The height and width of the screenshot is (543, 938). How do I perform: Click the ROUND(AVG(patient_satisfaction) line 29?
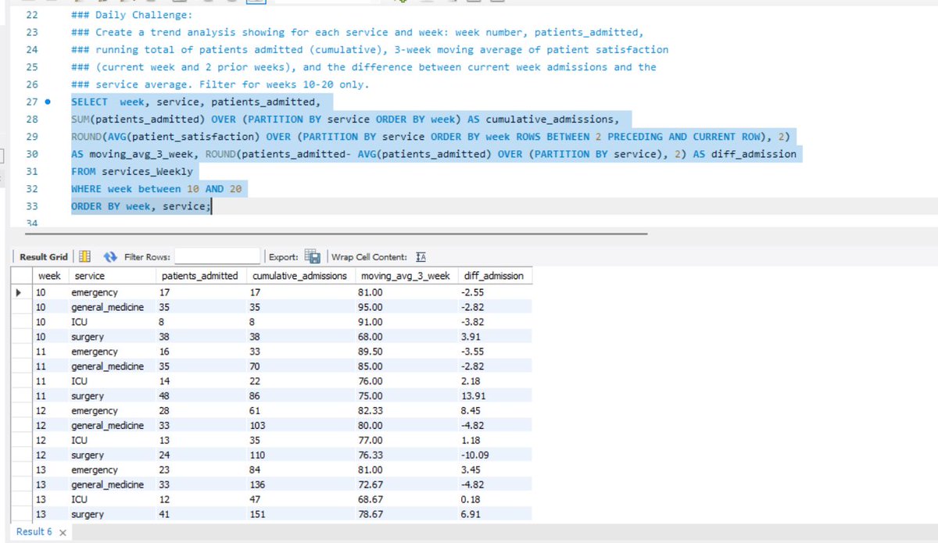click(x=431, y=136)
